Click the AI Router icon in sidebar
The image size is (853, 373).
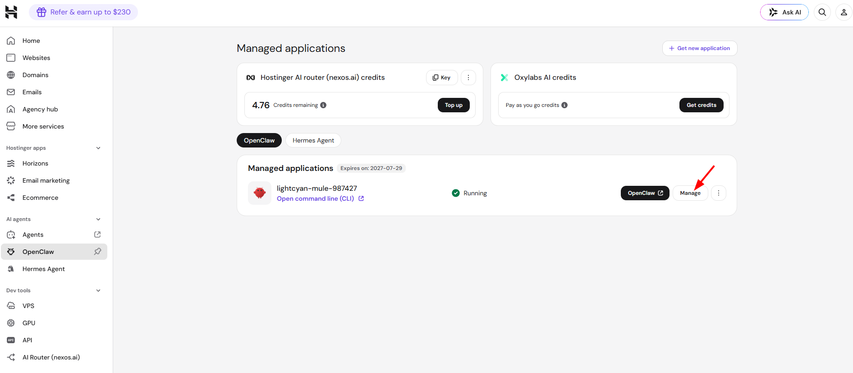point(11,357)
